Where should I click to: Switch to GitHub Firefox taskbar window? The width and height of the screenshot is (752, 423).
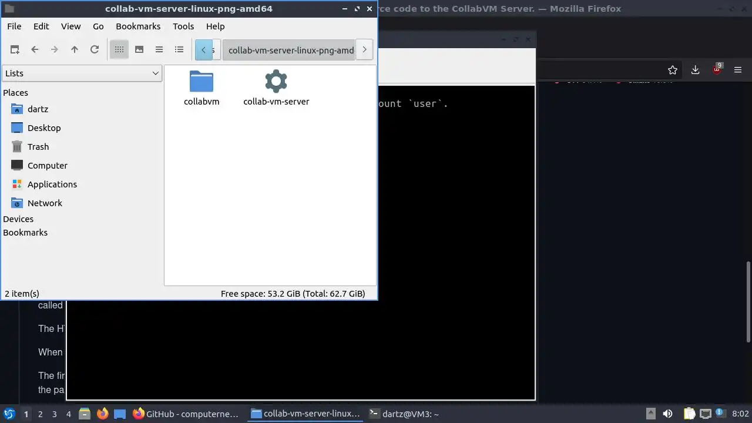(x=187, y=414)
